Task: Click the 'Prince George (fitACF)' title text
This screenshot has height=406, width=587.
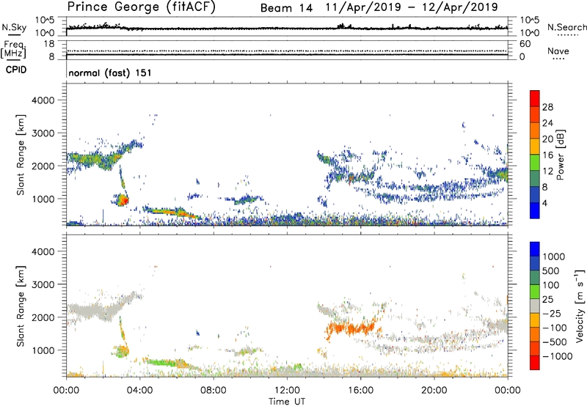Action: pyautogui.click(x=142, y=7)
